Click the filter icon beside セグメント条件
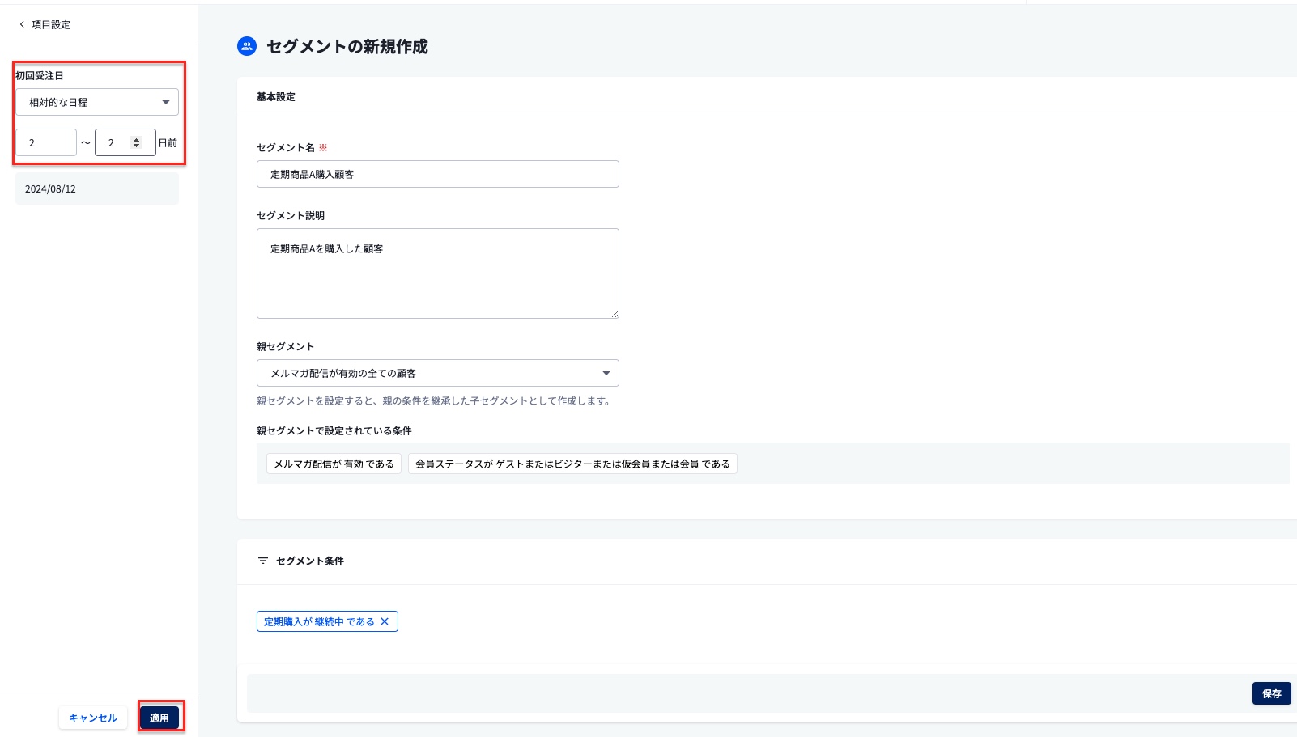The image size is (1297, 737). point(262,561)
